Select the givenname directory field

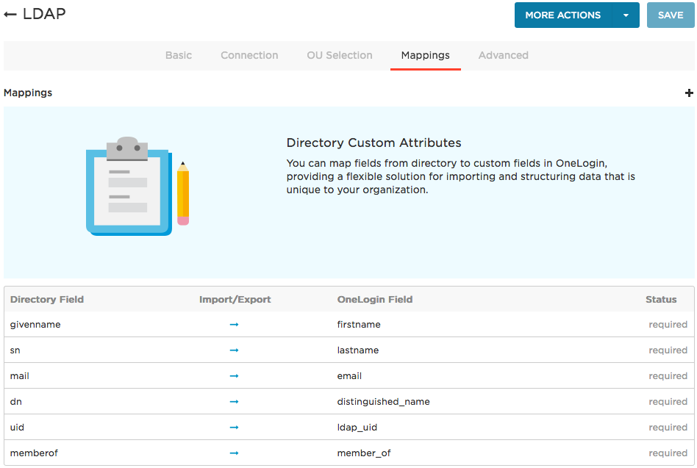35,325
